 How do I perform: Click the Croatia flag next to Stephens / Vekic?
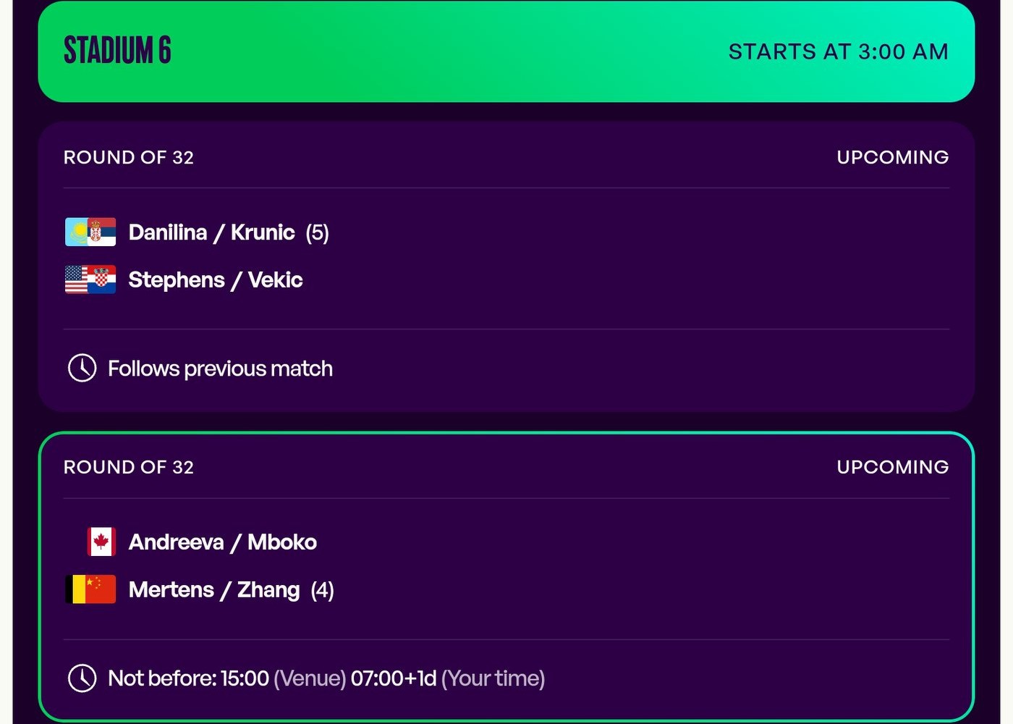103,279
